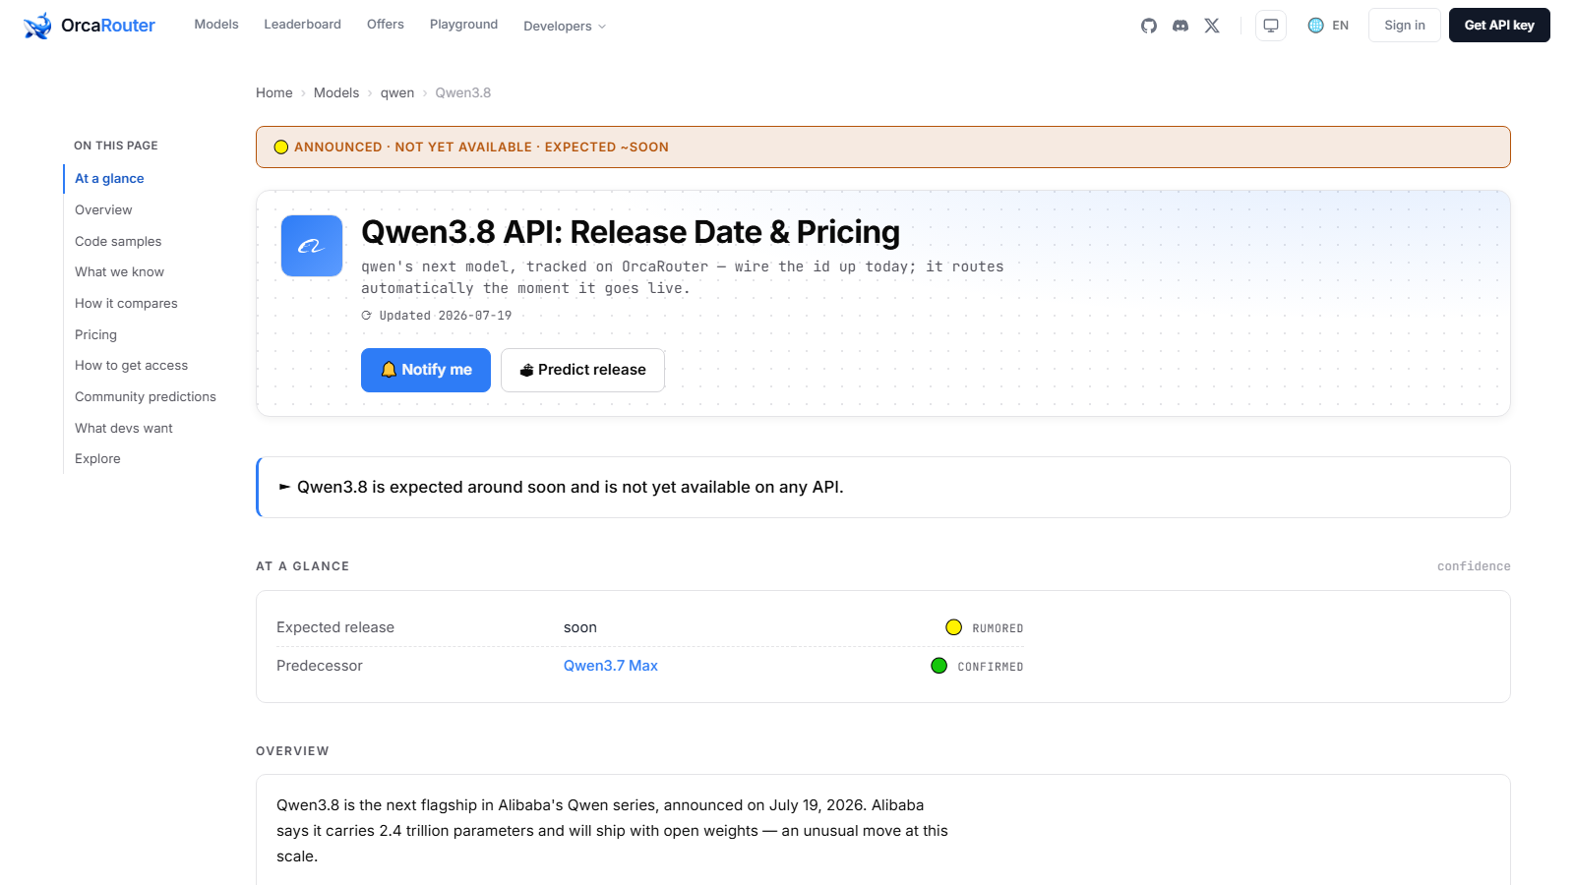This screenshot has height=885, width=1574.
Task: Jump to How to get access section
Action: [131, 365]
